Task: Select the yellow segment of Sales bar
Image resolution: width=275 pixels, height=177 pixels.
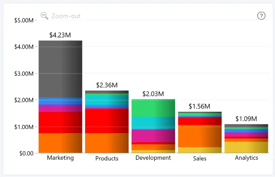Action: [200, 150]
